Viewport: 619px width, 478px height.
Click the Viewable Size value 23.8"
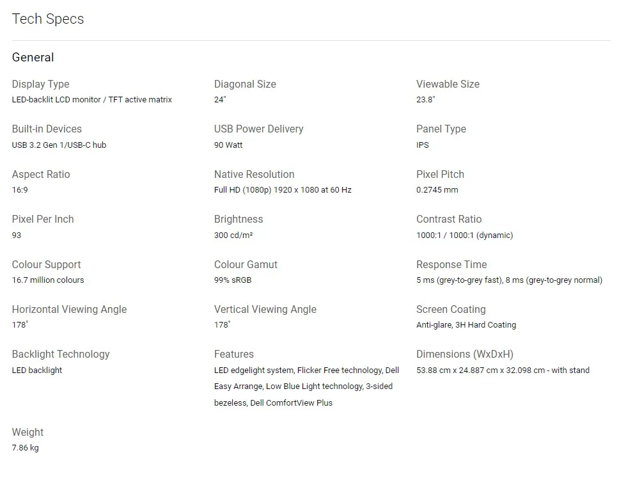(425, 100)
